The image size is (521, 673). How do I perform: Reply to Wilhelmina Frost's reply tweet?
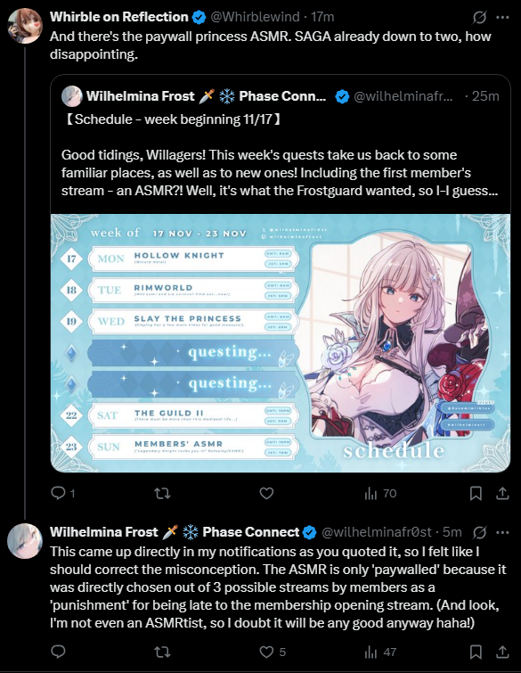pyautogui.click(x=58, y=652)
